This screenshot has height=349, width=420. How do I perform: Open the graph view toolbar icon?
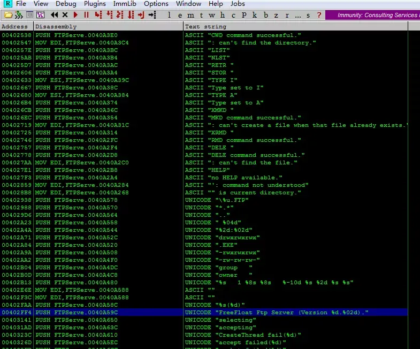[41, 15]
